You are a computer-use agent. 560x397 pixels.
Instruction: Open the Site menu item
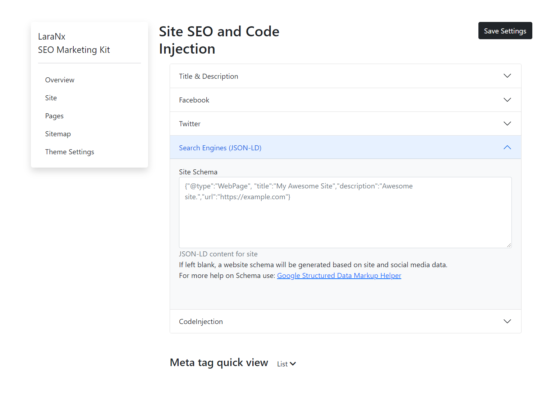pyautogui.click(x=51, y=98)
